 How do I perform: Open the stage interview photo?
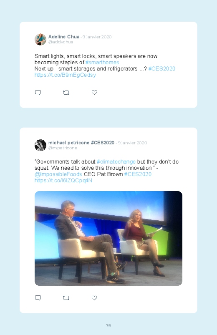pos(108,238)
